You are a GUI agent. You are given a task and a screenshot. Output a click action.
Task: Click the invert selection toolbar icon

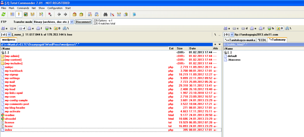[41, 14]
